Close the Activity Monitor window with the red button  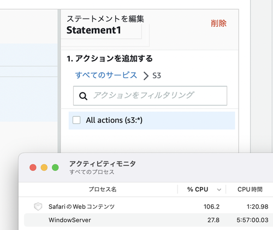tap(33, 167)
